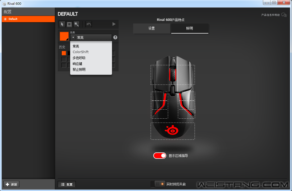Select the right red stripe lighting zone
The width and height of the screenshot is (292, 191).
click(x=186, y=105)
